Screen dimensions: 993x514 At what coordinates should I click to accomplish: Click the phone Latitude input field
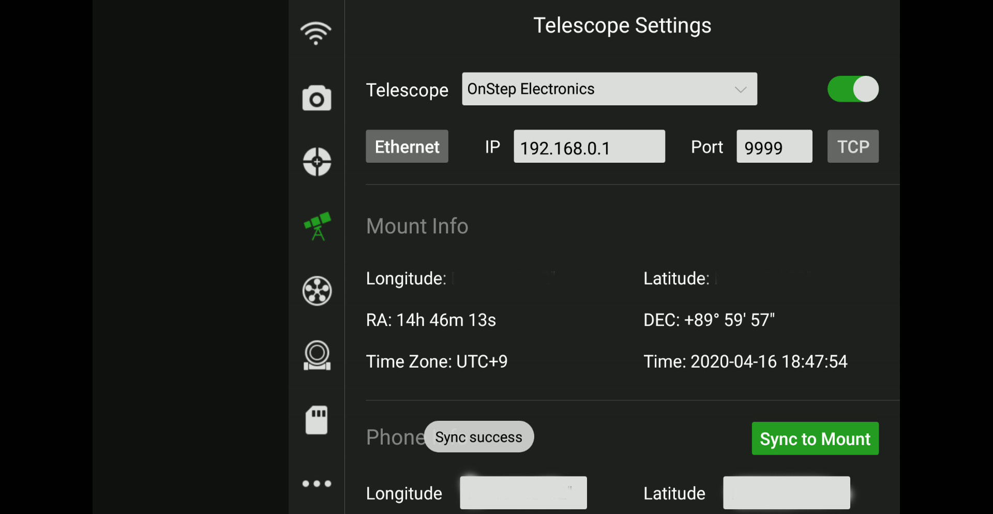(x=787, y=493)
